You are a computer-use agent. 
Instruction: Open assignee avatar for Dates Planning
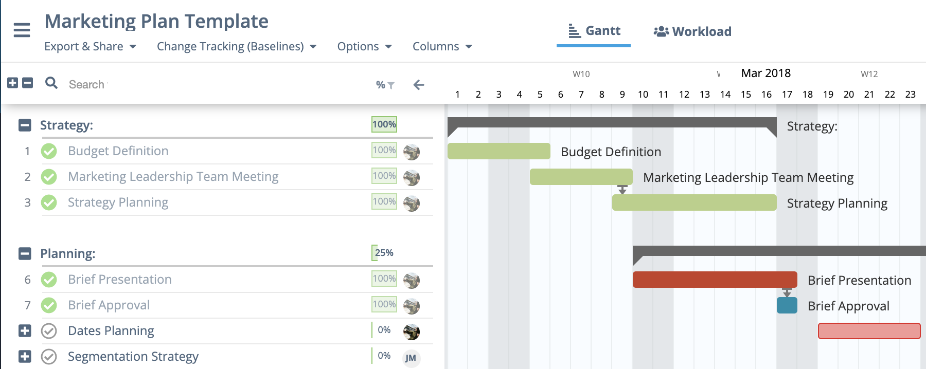(412, 332)
